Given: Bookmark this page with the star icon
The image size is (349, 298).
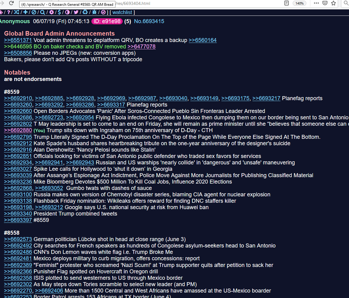Looking at the screenshot, I should [333, 3].
